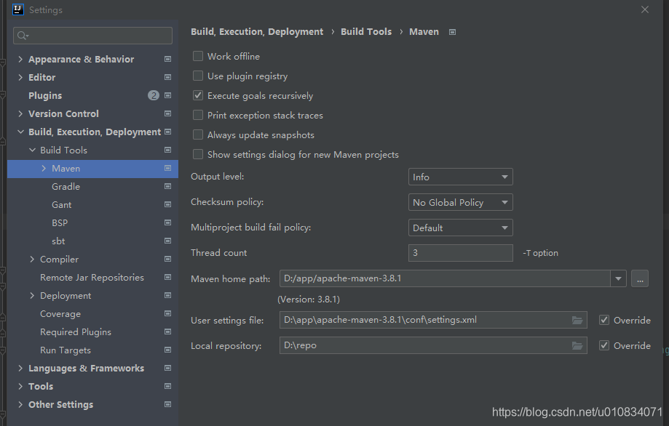This screenshot has height=426, width=669.
Task: Click project-level icon beside Gradle
Action: [167, 186]
